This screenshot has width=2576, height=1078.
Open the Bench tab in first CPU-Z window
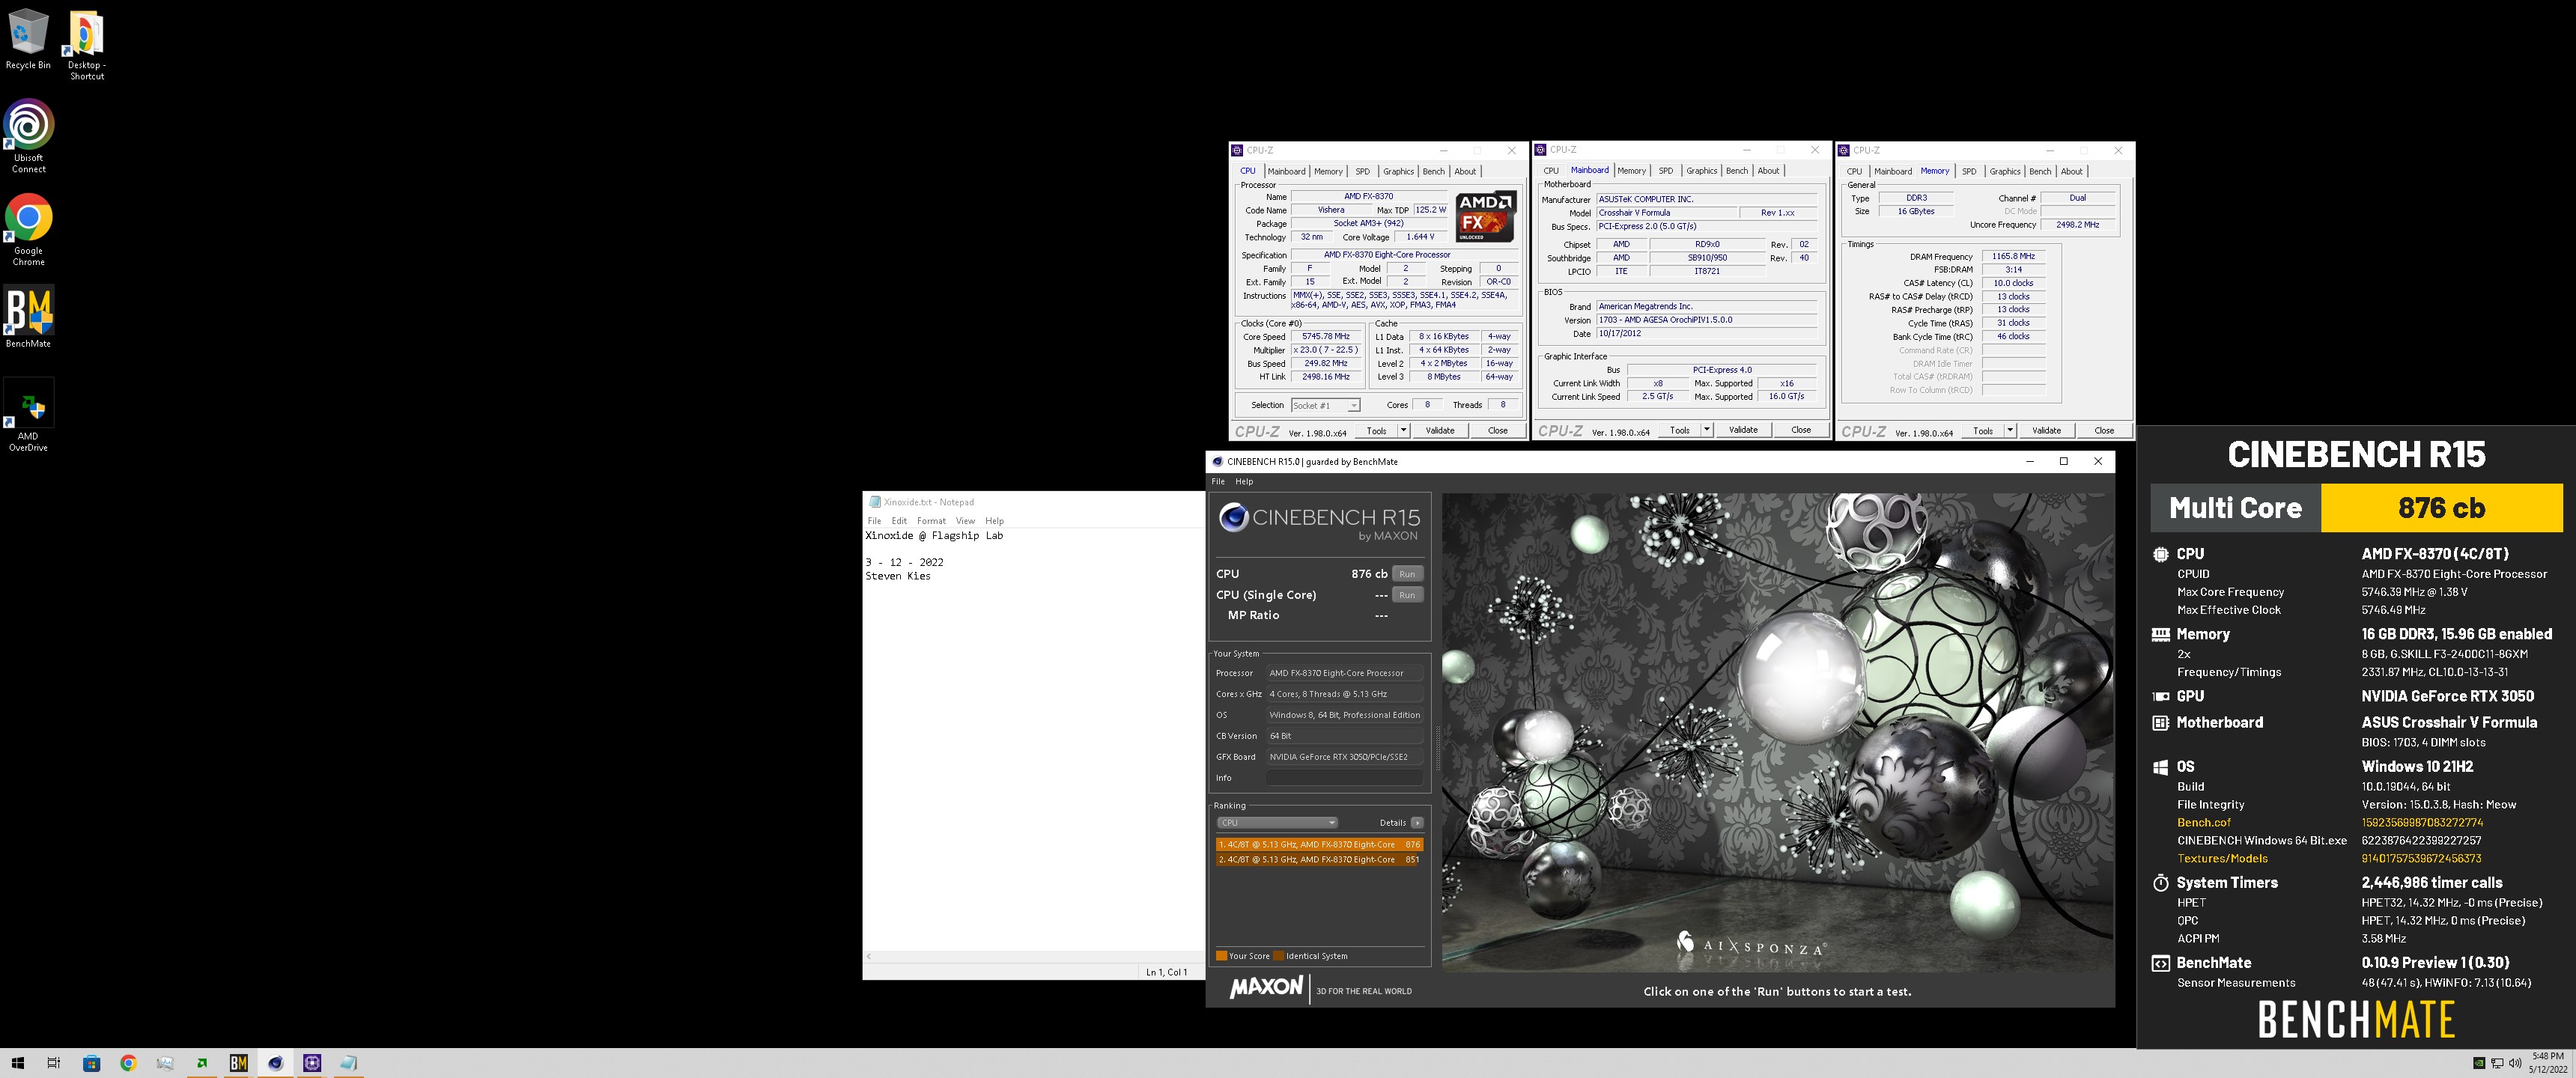[x=1433, y=171]
